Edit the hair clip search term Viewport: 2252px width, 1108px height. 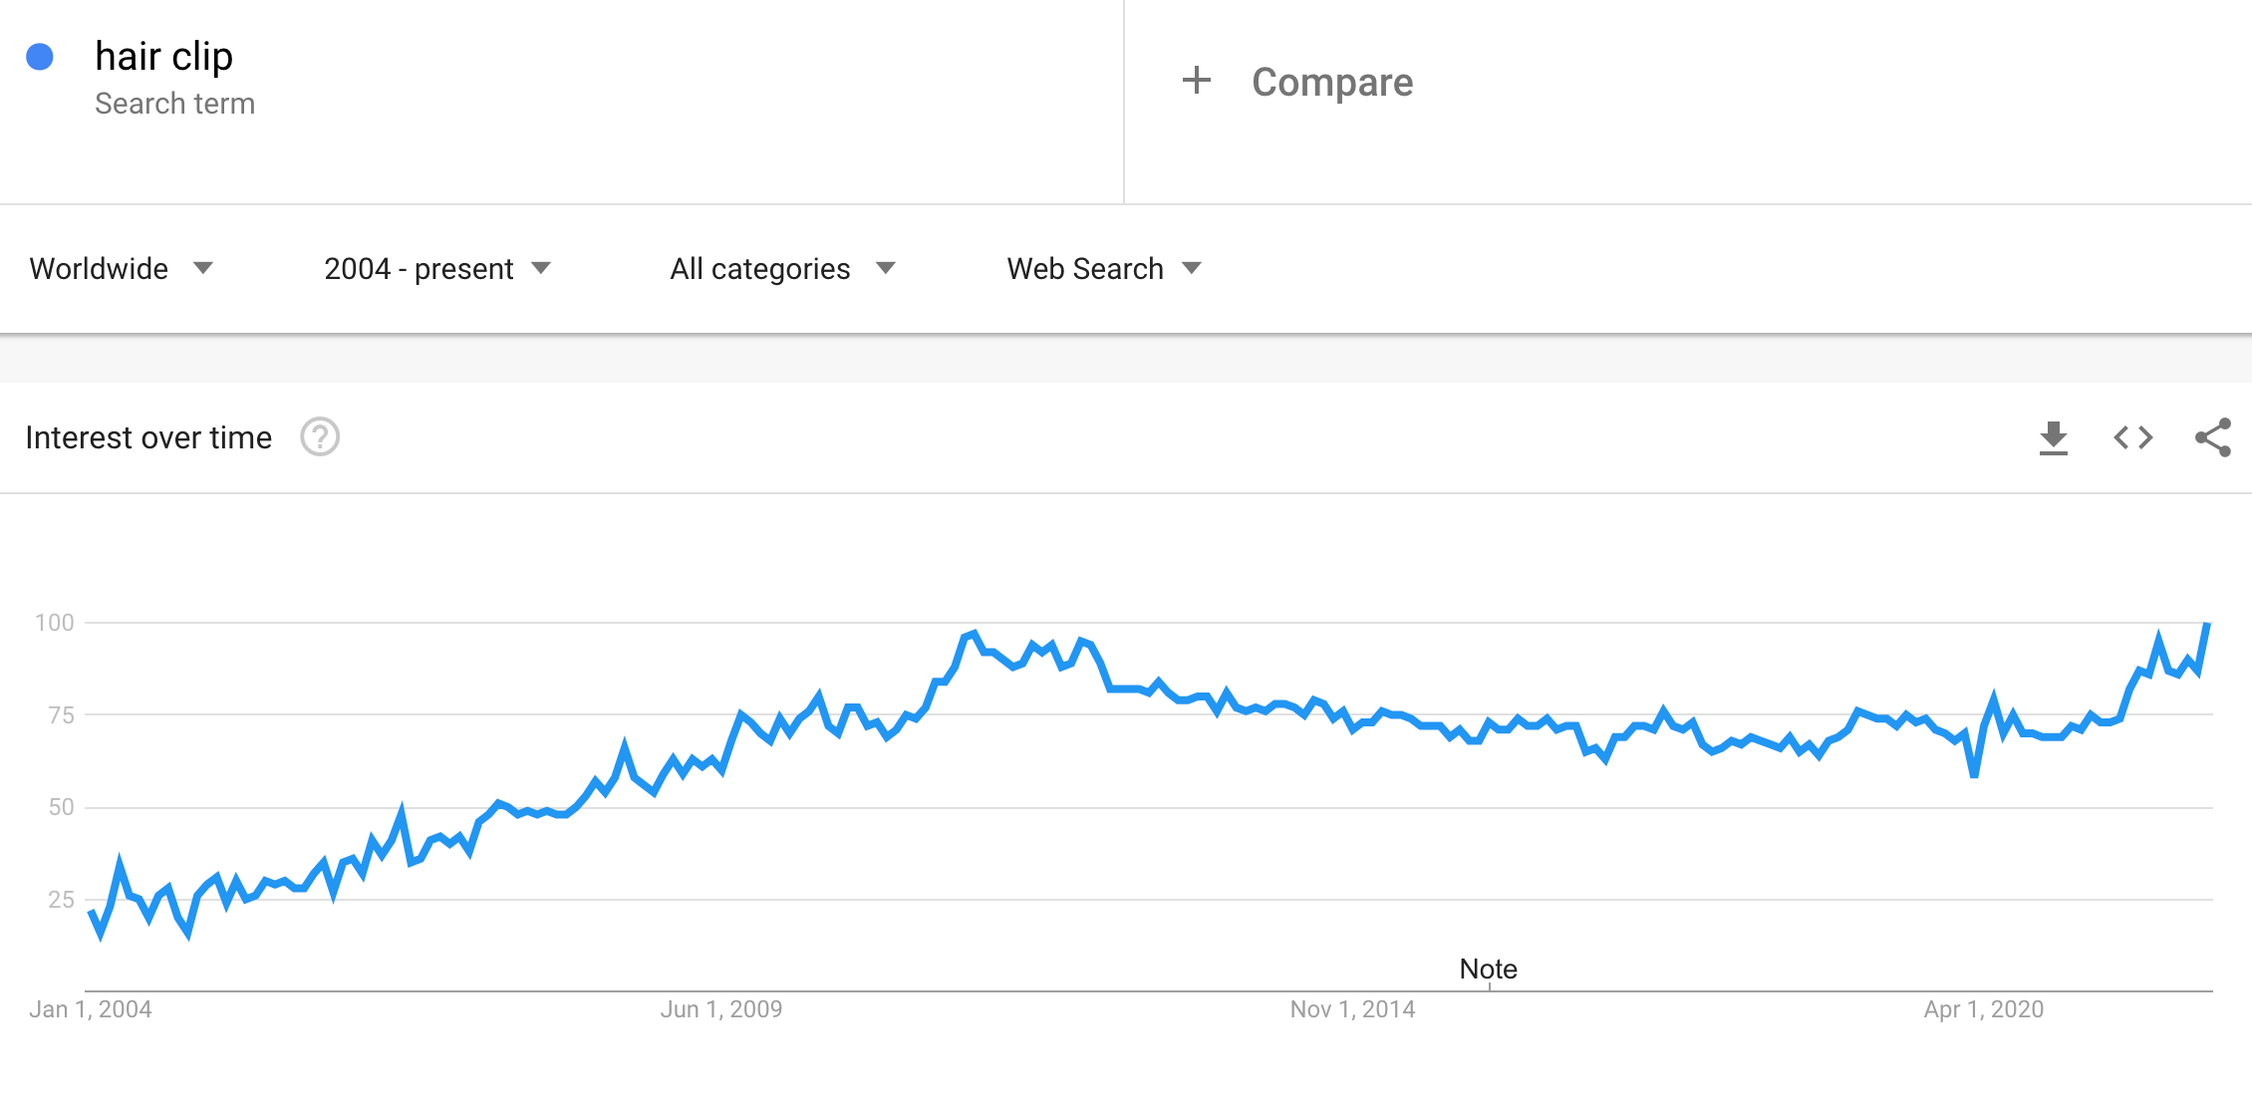(163, 57)
